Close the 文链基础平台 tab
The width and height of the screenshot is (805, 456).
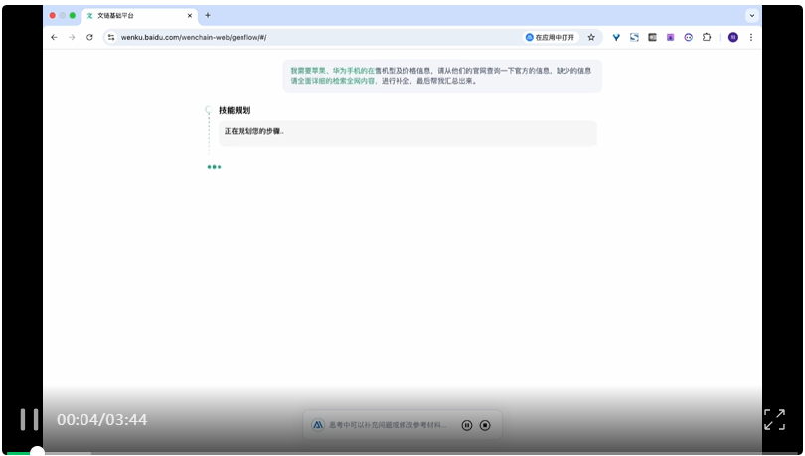(190, 15)
